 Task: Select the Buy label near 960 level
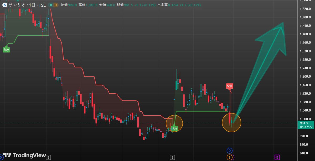point(174,128)
